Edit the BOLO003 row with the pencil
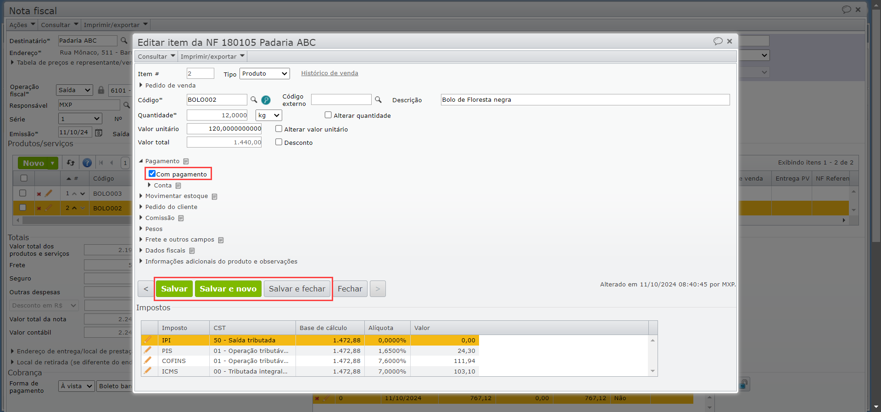Screen dimensions: 881x412 (x=48, y=193)
